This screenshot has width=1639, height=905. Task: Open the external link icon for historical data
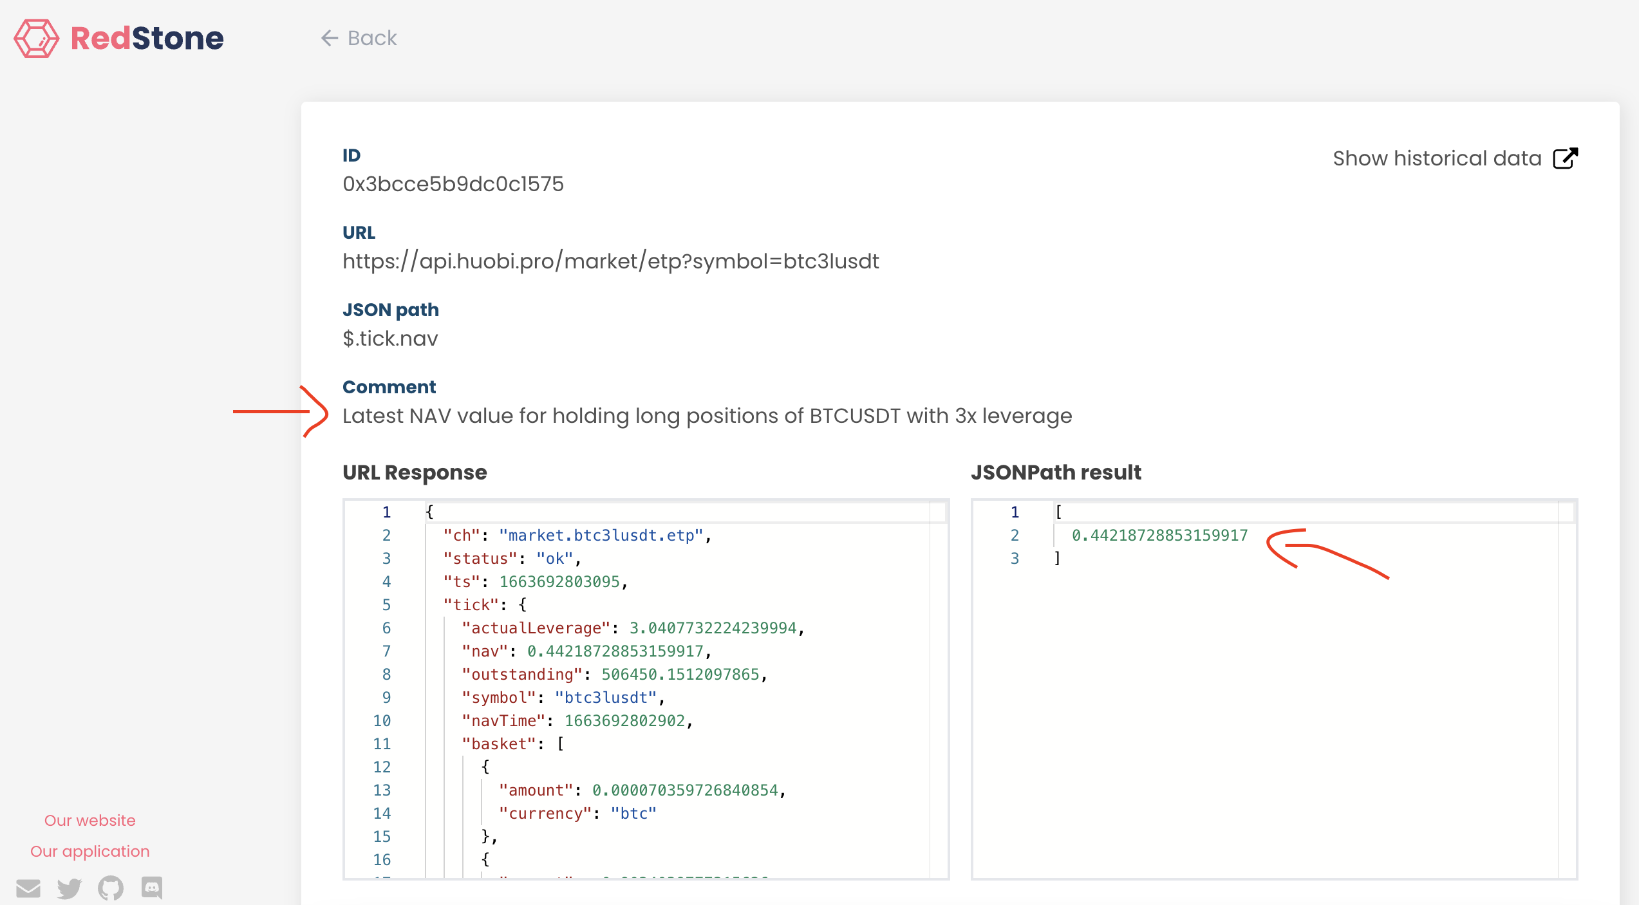(1565, 158)
